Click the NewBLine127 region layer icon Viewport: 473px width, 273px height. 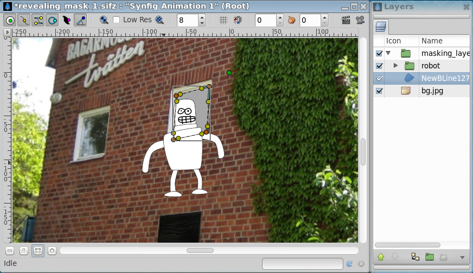pos(409,78)
